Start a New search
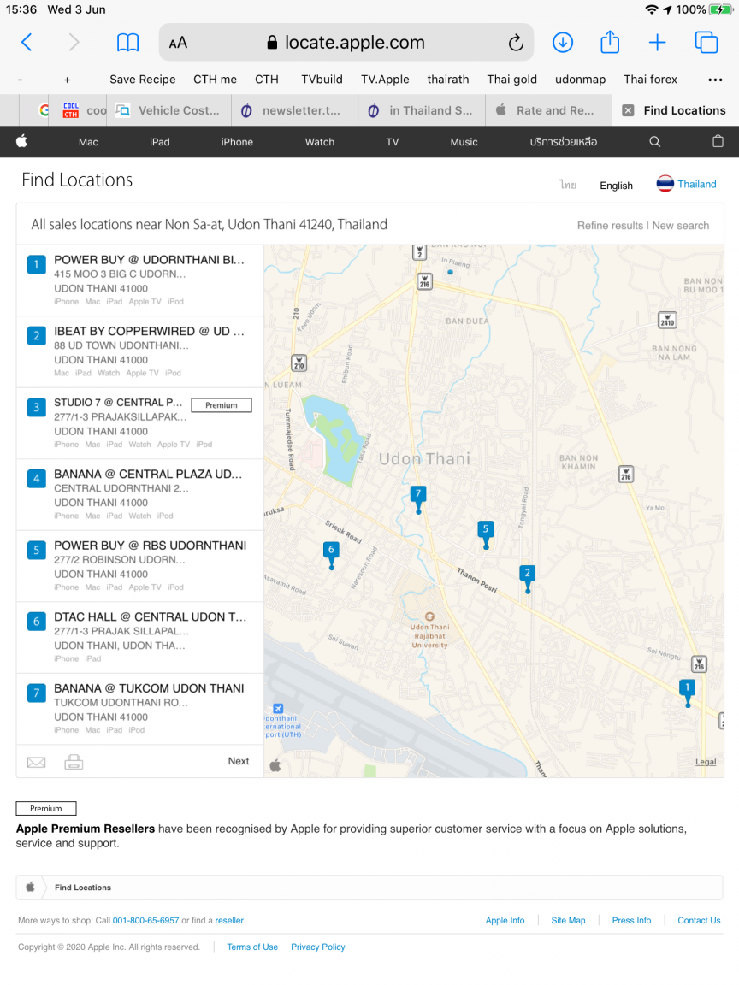 (681, 226)
